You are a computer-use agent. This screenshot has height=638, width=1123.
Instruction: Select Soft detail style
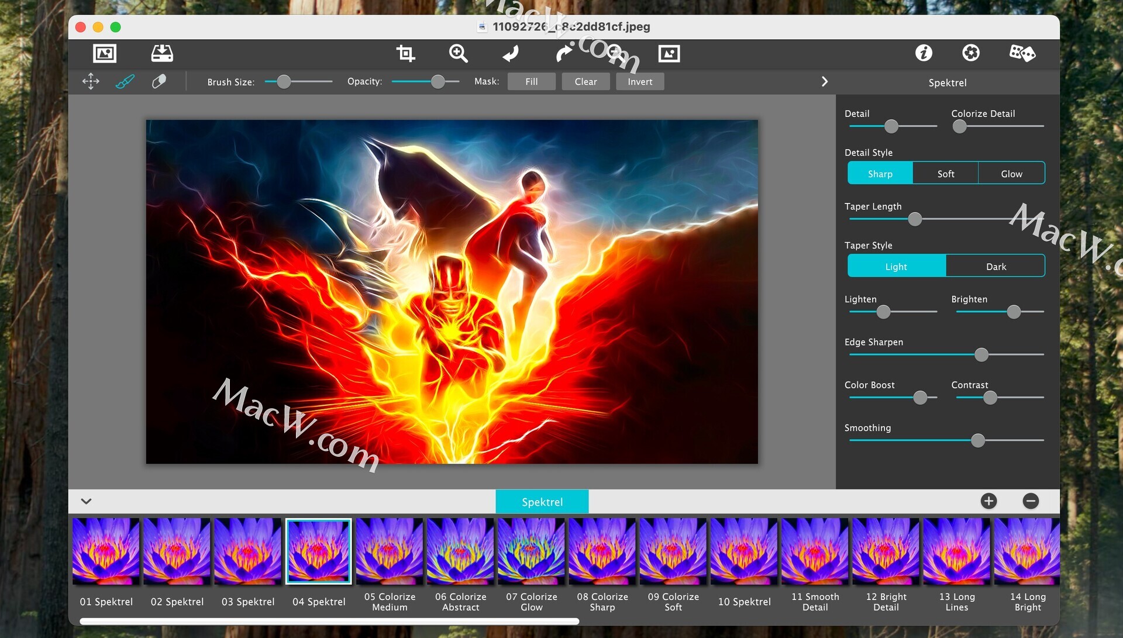[x=946, y=174]
